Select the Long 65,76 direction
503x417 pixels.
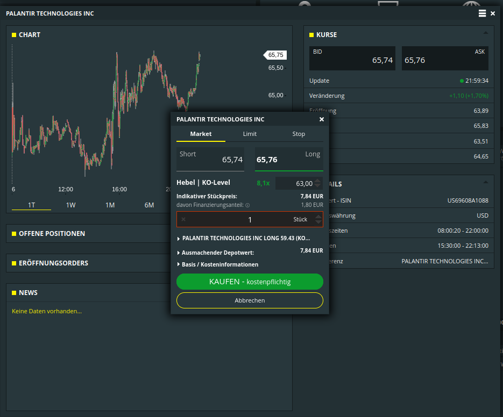pyautogui.click(x=289, y=159)
